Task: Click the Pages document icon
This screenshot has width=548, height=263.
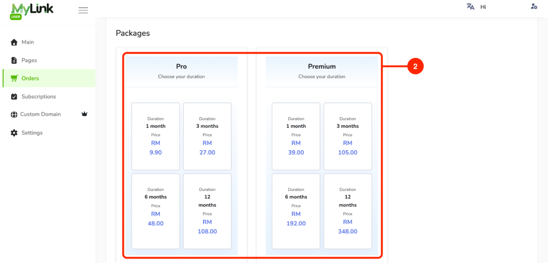Action: click(14, 60)
